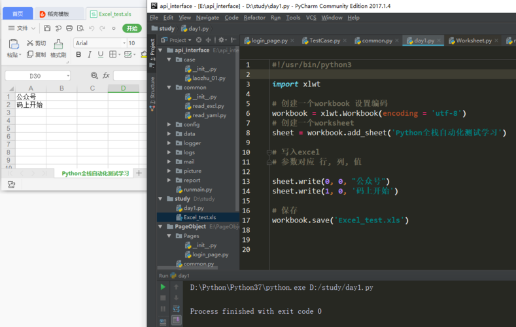
Task: Toggle underline formatting in WPS
Action: click(x=101, y=54)
